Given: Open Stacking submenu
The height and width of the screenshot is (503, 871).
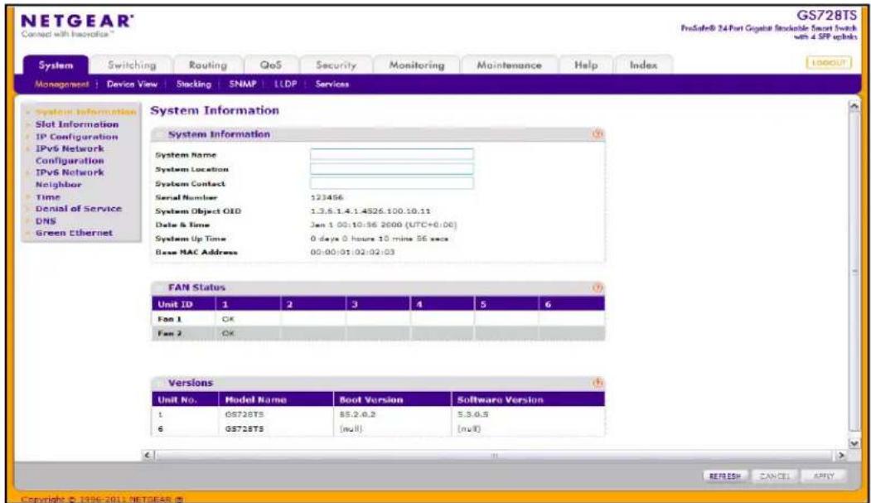Looking at the screenshot, I should [x=193, y=85].
